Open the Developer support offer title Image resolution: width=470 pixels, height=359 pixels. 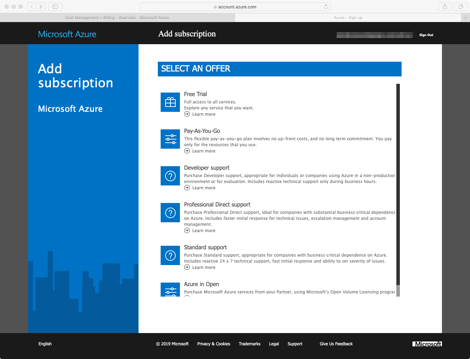(x=207, y=168)
